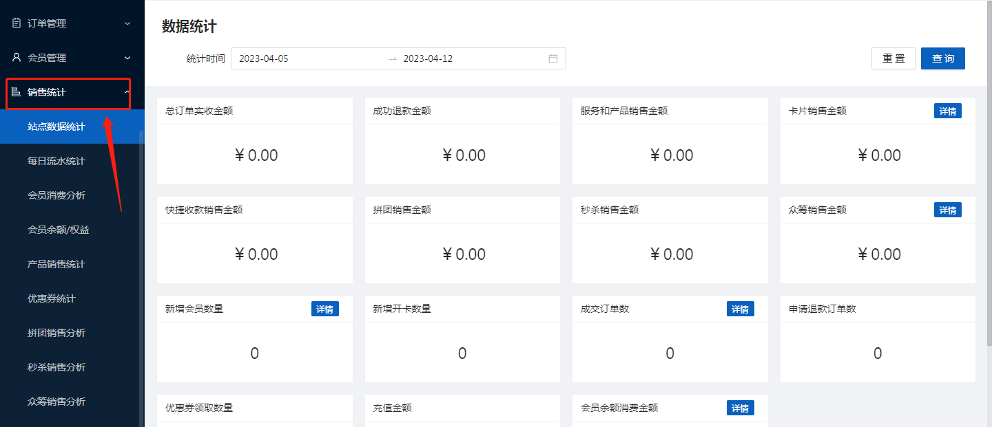Select 优惠券统计 menu item
This screenshot has height=427, width=992.
tap(52, 298)
